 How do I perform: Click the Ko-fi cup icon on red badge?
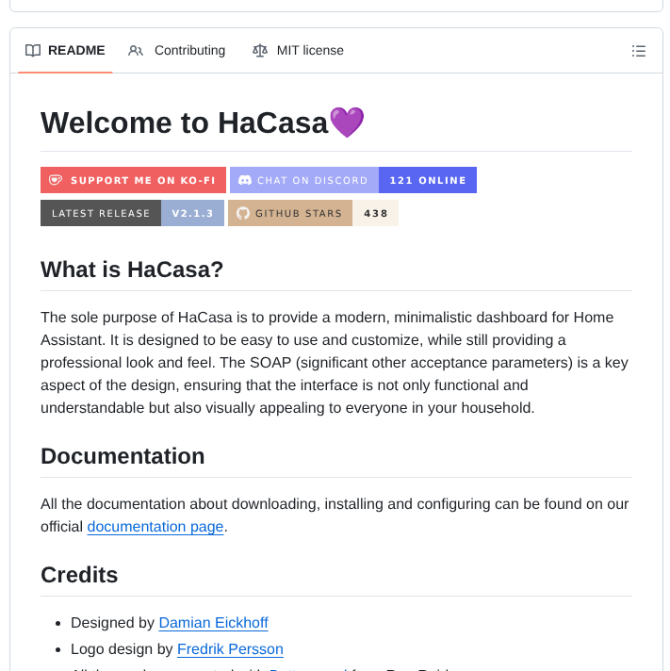click(x=56, y=180)
